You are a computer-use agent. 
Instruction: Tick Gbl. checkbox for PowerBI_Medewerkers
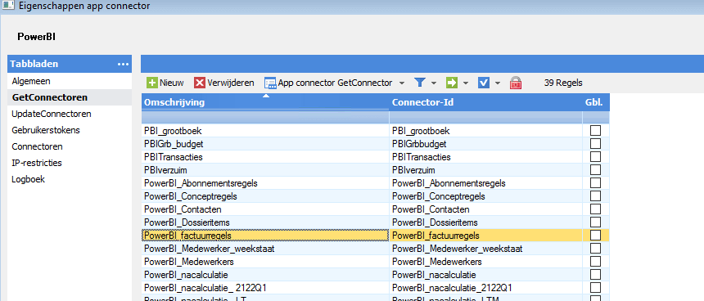point(595,261)
